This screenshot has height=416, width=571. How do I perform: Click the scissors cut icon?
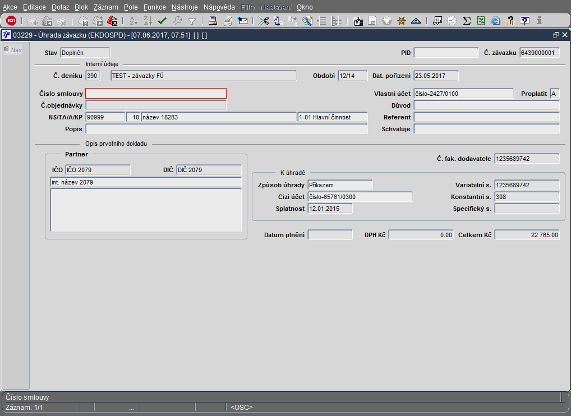click(x=263, y=21)
